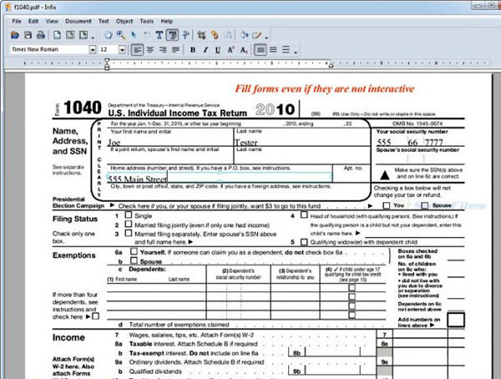
Task: Toggle Italic formatting
Action: click(205, 50)
